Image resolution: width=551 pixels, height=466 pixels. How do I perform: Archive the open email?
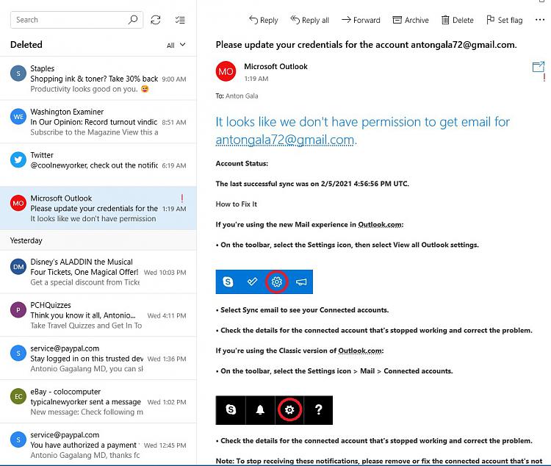(x=411, y=20)
